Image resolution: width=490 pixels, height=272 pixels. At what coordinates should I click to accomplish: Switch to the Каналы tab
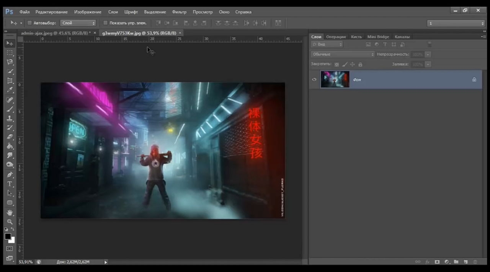point(402,37)
